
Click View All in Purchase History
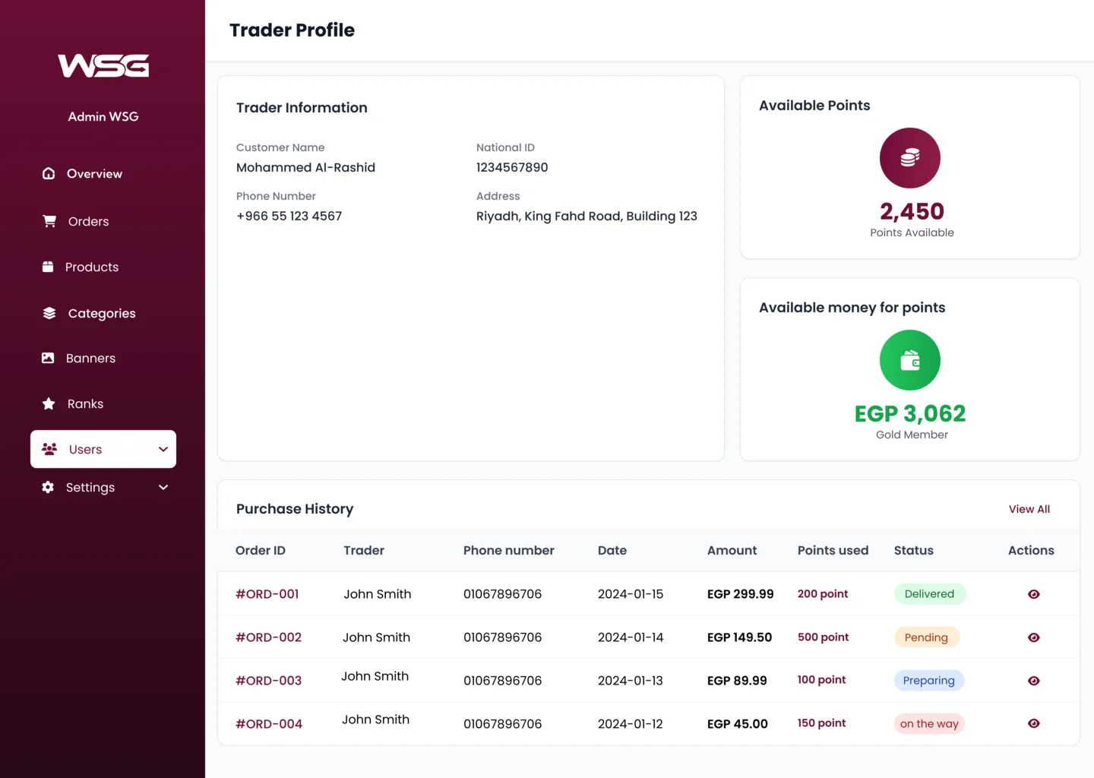(x=1029, y=509)
